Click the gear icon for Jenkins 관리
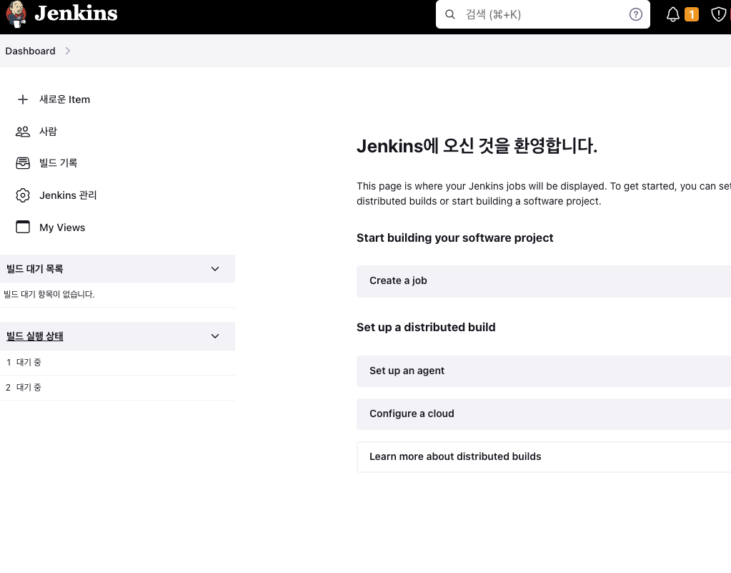 tap(23, 195)
